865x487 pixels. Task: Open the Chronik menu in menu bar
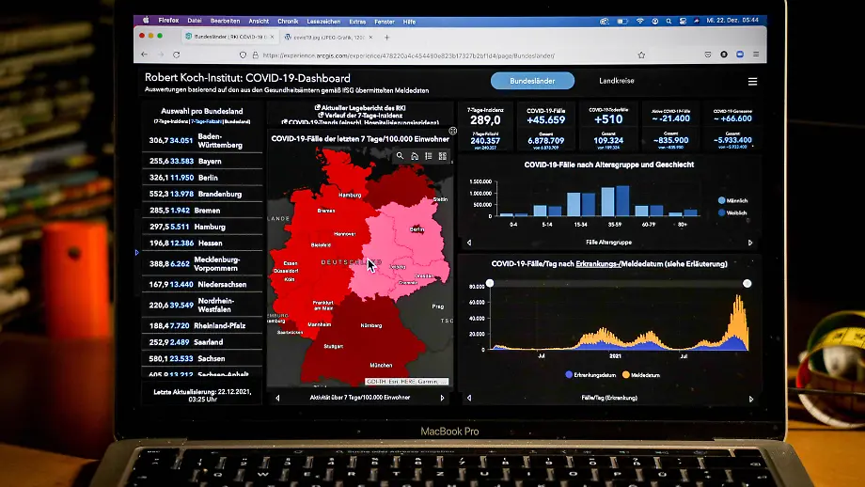click(x=288, y=20)
